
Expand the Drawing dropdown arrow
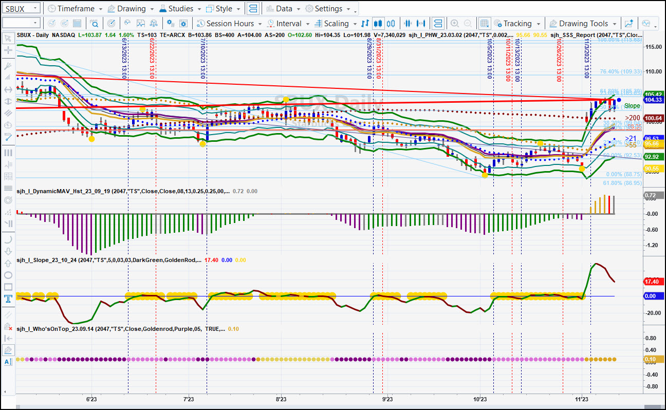(151, 9)
